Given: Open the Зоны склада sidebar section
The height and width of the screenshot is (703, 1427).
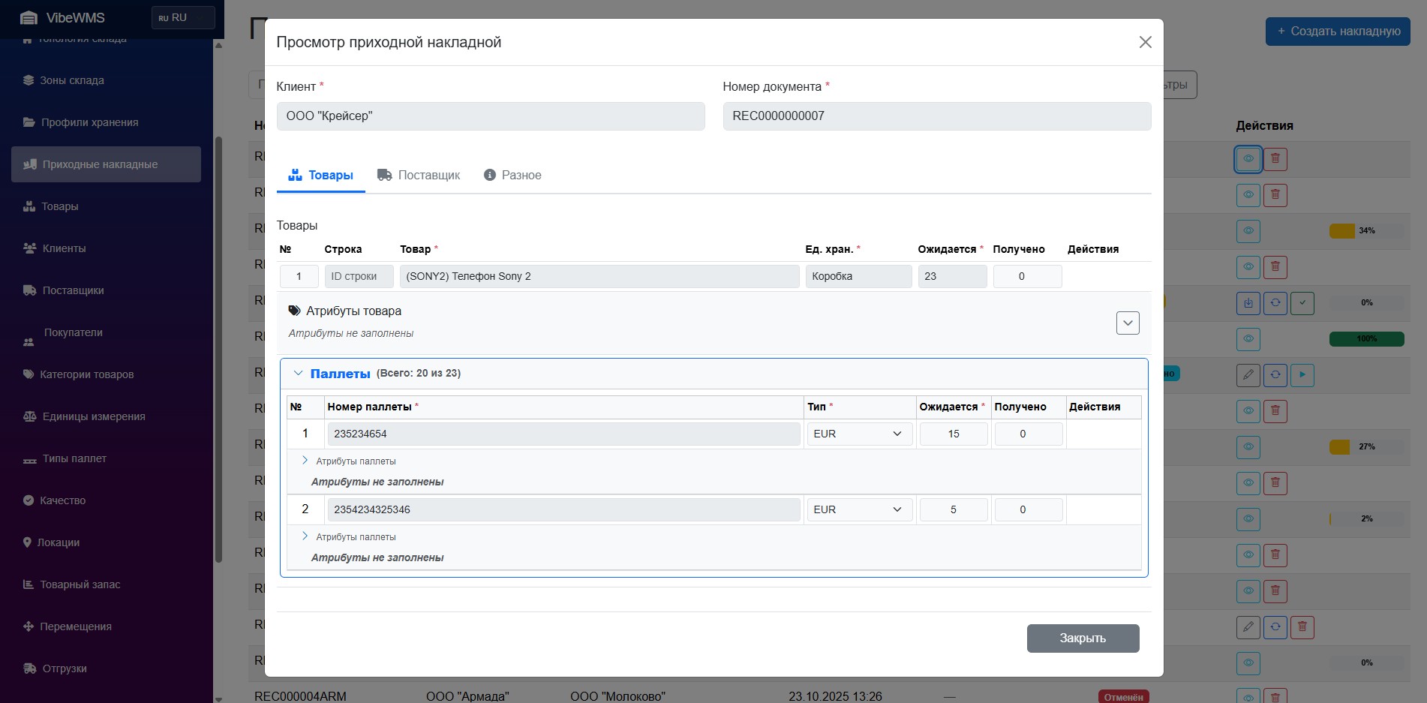Looking at the screenshot, I should coord(72,80).
